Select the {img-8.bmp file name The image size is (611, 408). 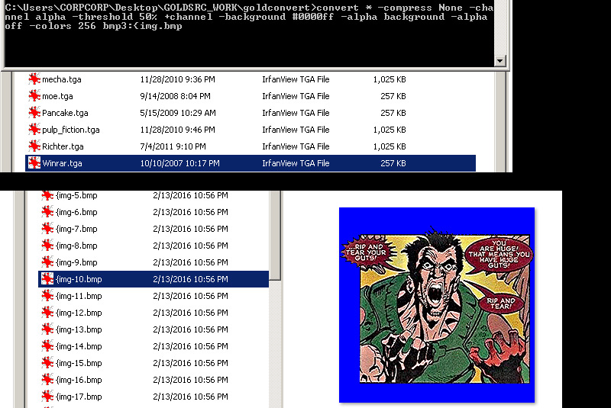[x=76, y=246]
